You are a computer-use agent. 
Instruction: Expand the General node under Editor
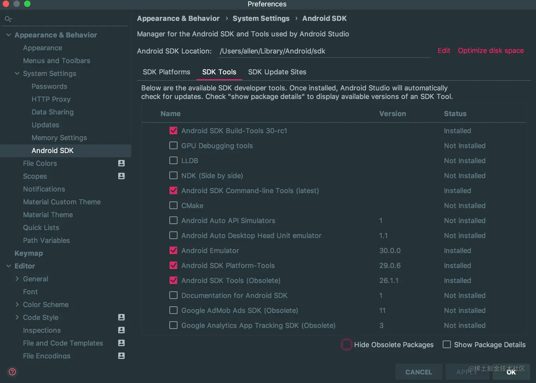tap(17, 279)
